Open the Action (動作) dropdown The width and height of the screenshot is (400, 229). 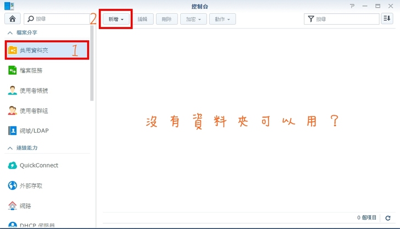click(223, 19)
